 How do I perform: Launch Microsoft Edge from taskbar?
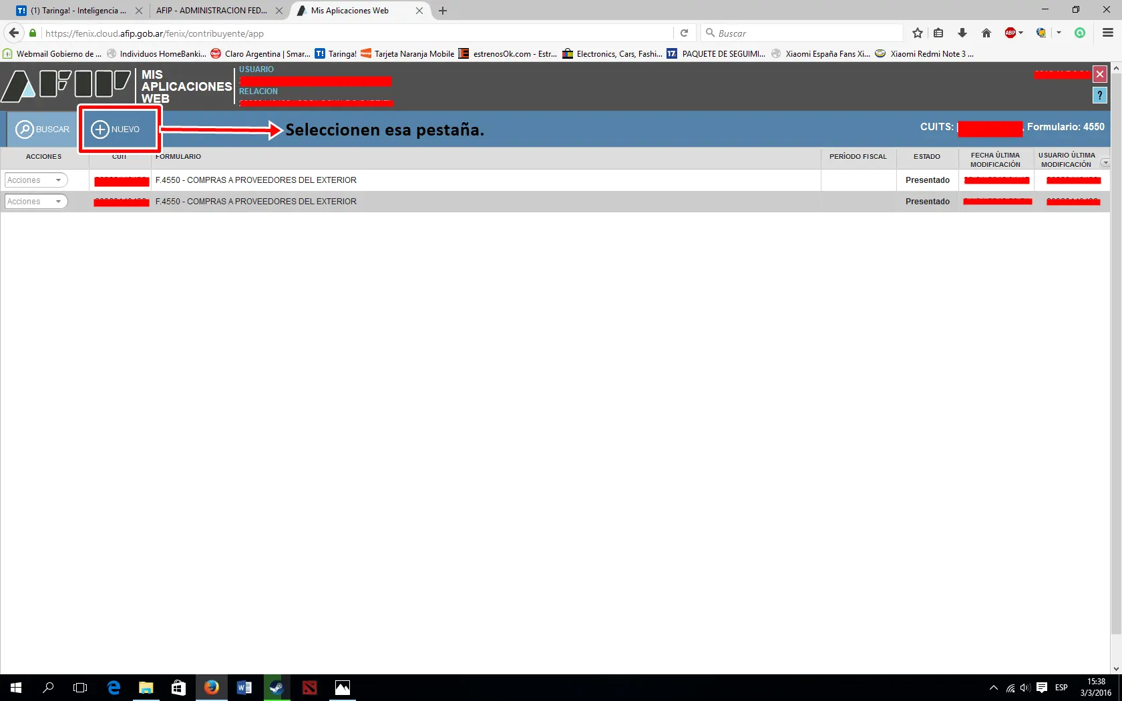(x=114, y=688)
